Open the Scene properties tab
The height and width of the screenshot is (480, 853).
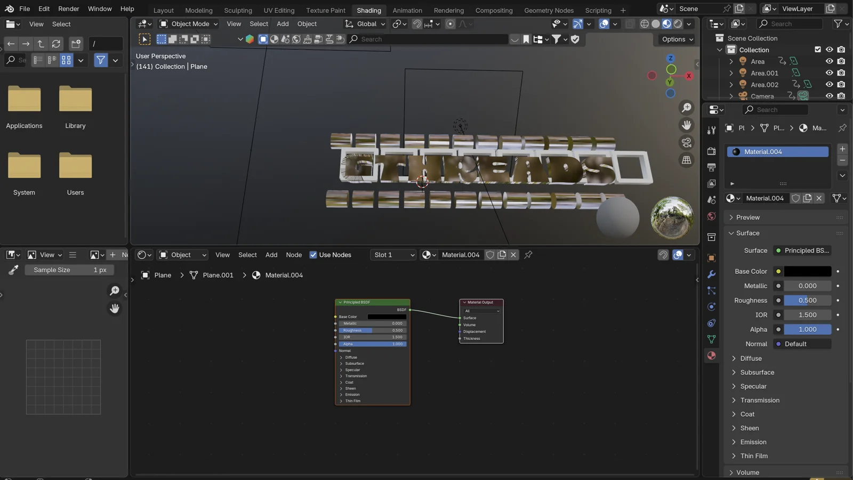click(x=711, y=200)
